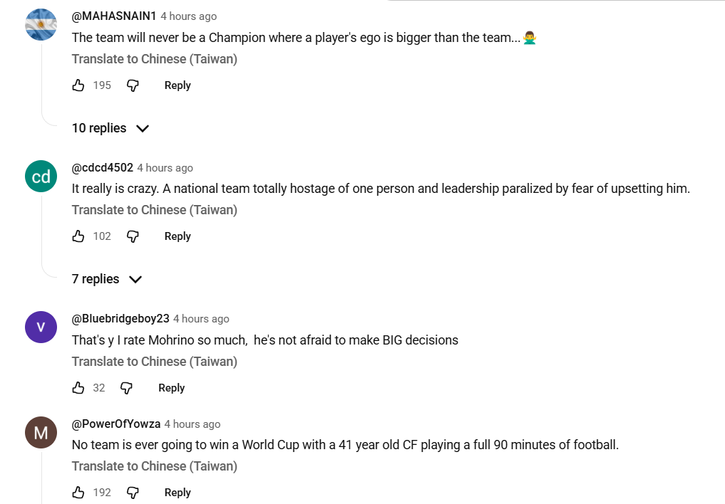Image resolution: width=725 pixels, height=504 pixels.
Task: Dislike the @Bluebridgeboy23 comment
Action: (x=126, y=388)
